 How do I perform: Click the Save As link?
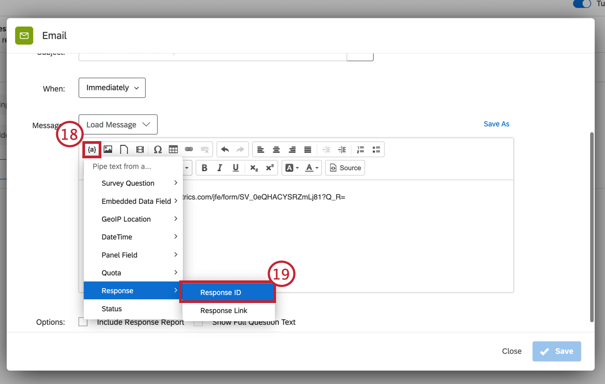pyautogui.click(x=496, y=123)
